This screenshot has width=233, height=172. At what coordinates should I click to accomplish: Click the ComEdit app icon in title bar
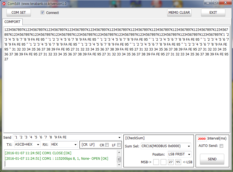pyautogui.click(x=4, y=3)
